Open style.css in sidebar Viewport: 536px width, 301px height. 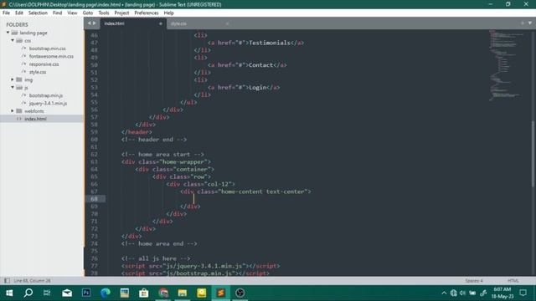tap(38, 72)
